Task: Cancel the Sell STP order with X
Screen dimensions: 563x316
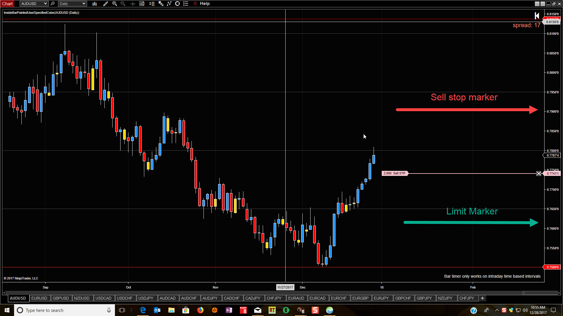Action: [x=539, y=174]
